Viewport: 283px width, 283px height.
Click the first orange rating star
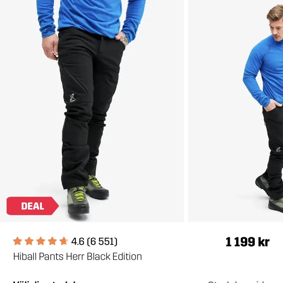tap(18, 241)
